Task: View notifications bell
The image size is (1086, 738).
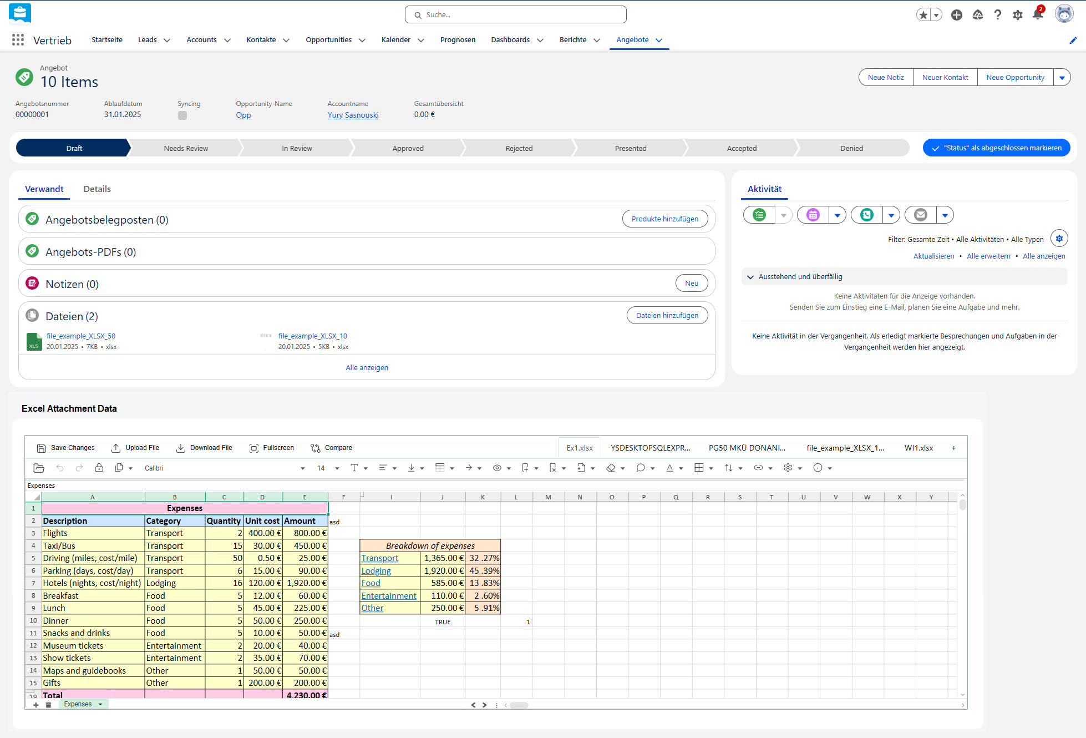Action: (1038, 15)
